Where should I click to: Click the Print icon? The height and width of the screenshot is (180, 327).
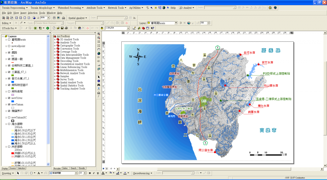(66, 28)
